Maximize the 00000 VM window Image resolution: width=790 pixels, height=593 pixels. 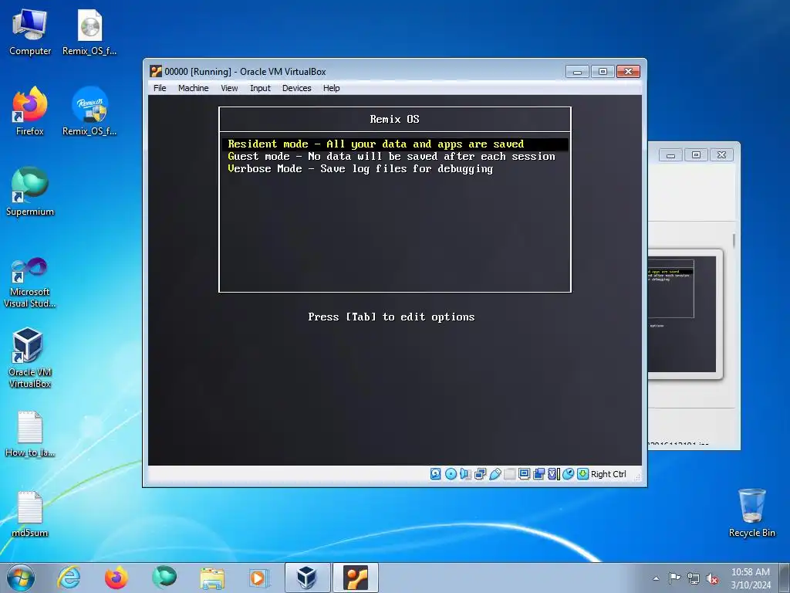[x=603, y=72]
